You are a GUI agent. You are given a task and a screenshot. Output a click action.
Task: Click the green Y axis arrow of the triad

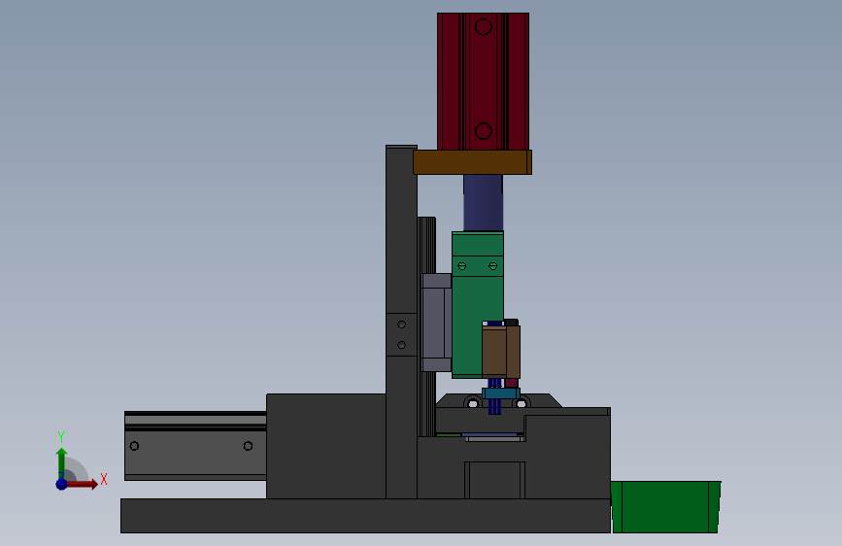62,462
